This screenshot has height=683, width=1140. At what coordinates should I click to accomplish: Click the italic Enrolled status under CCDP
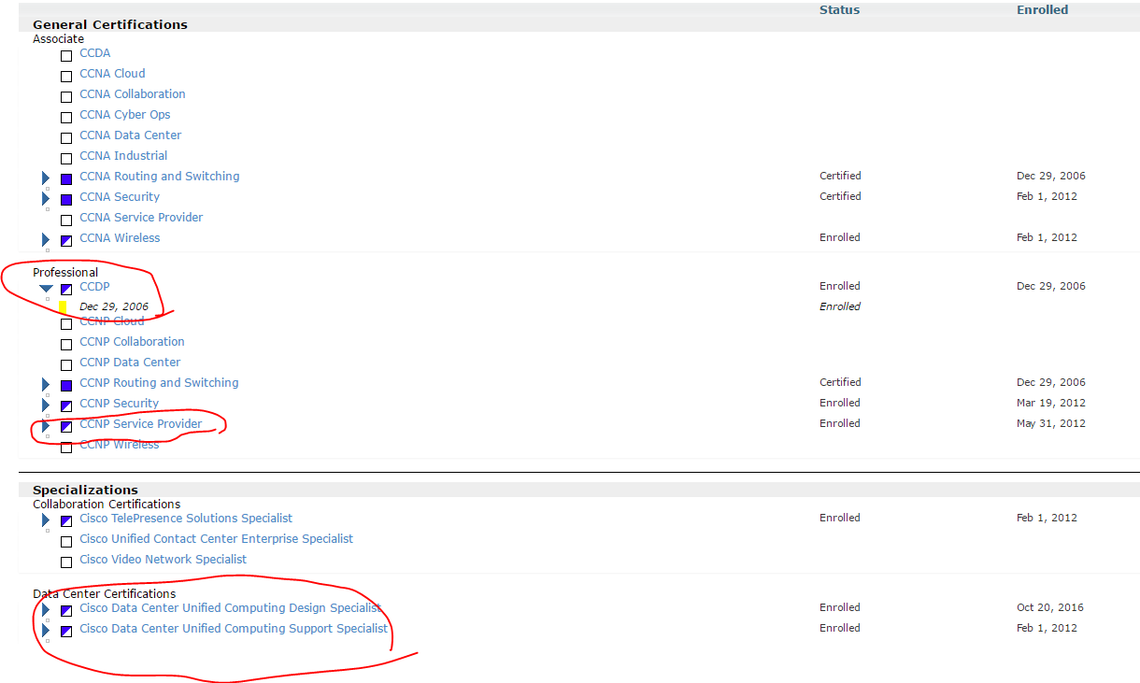point(840,306)
